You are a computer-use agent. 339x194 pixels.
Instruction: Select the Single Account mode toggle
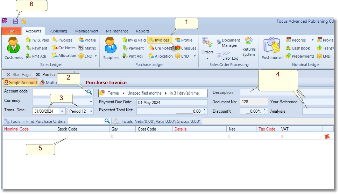click(21, 83)
